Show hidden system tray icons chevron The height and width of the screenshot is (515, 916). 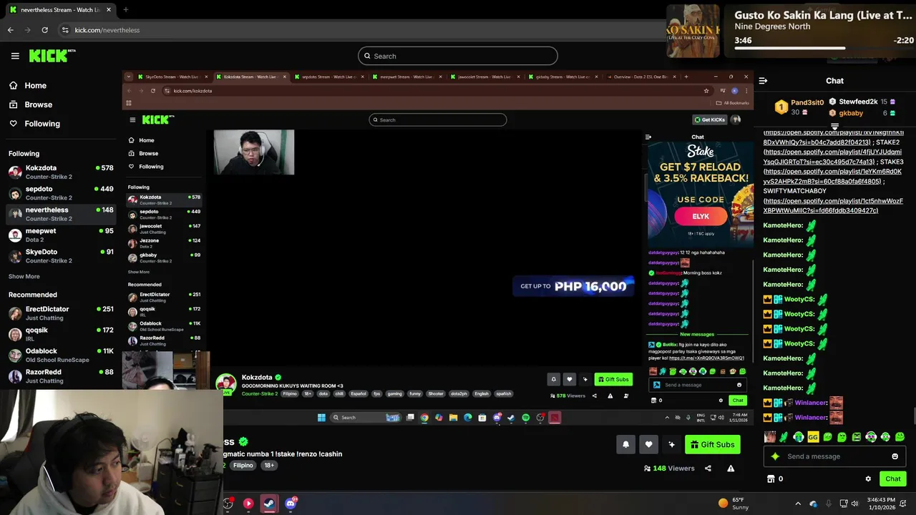(x=798, y=504)
